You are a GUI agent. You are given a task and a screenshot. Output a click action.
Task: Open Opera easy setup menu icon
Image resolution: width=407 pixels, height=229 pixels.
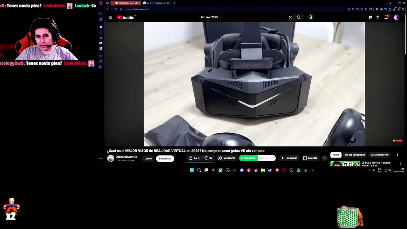tap(403, 9)
